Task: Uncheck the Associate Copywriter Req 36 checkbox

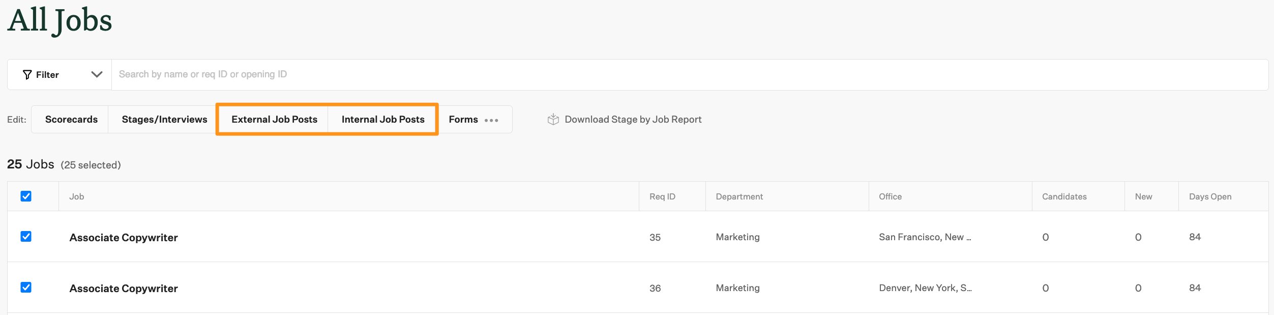Action: point(26,288)
